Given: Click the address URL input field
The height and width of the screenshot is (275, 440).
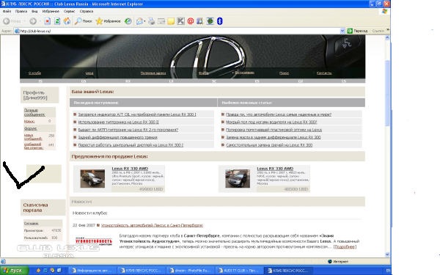Looking at the screenshot, I should pyautogui.click(x=180, y=31).
